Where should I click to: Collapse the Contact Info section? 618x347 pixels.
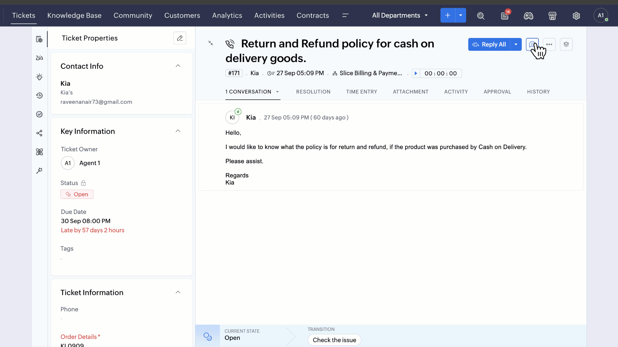coord(178,66)
